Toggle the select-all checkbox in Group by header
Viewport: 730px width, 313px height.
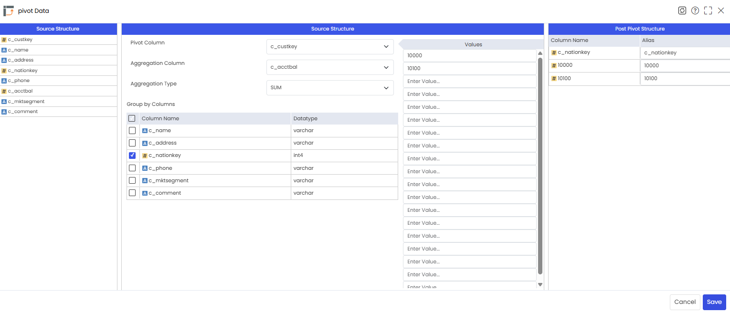click(132, 118)
